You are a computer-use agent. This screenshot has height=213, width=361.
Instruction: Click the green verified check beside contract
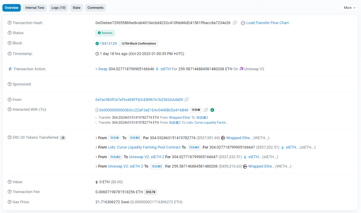pos(212,110)
